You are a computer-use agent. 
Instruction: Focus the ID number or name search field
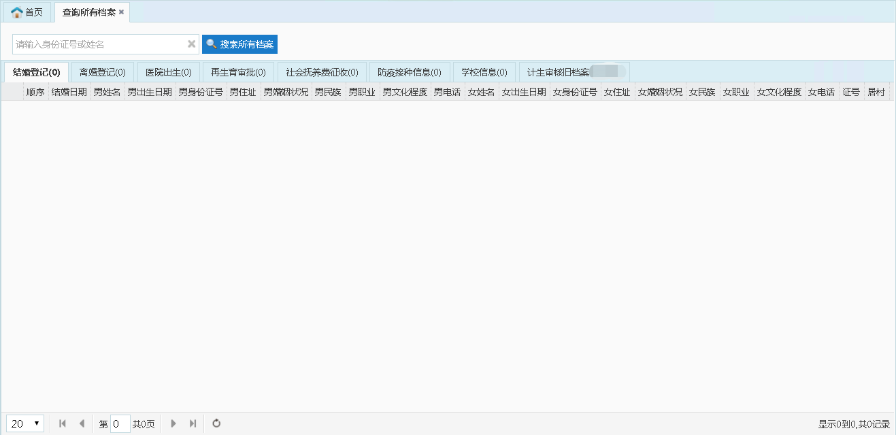(x=99, y=44)
